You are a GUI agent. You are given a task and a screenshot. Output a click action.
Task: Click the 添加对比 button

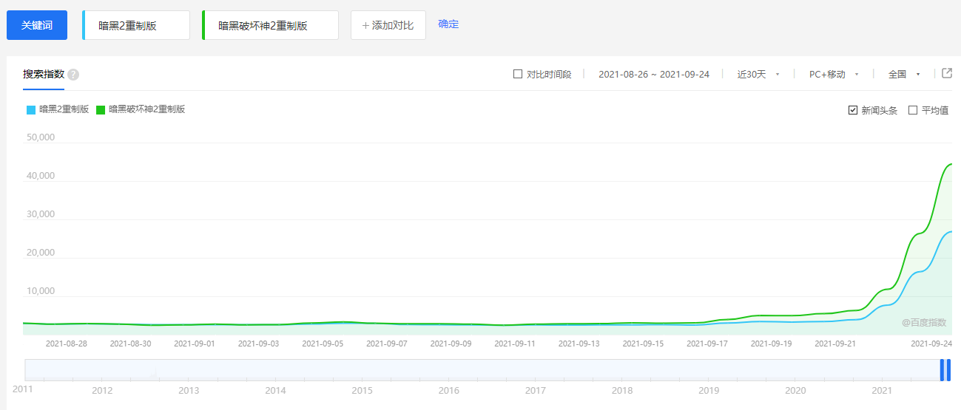pos(388,25)
